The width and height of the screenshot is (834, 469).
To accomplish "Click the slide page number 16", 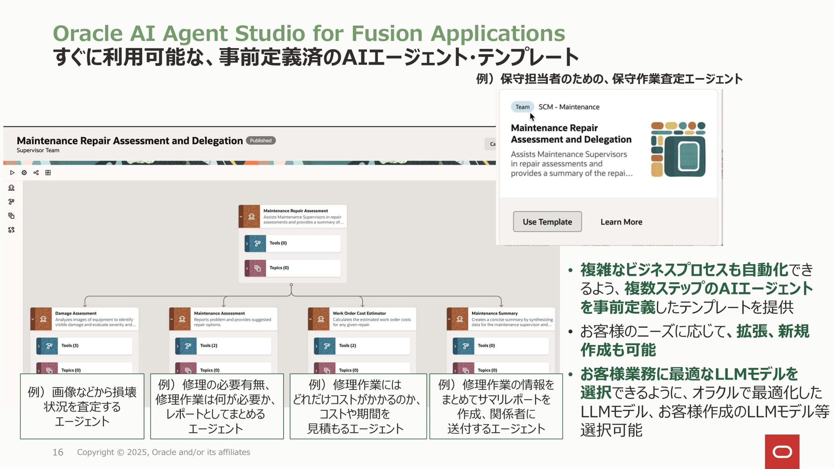I will pyautogui.click(x=58, y=452).
